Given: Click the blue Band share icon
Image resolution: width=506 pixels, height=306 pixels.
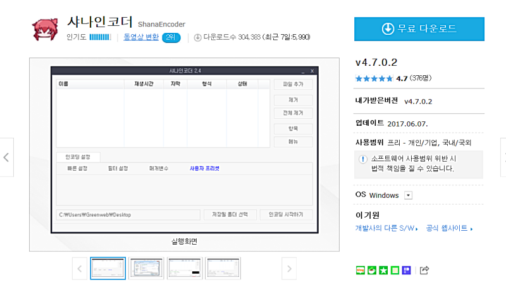Looking at the screenshot, I should coord(406,270).
